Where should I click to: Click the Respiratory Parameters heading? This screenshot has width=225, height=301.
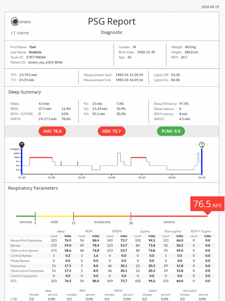point(33,188)
